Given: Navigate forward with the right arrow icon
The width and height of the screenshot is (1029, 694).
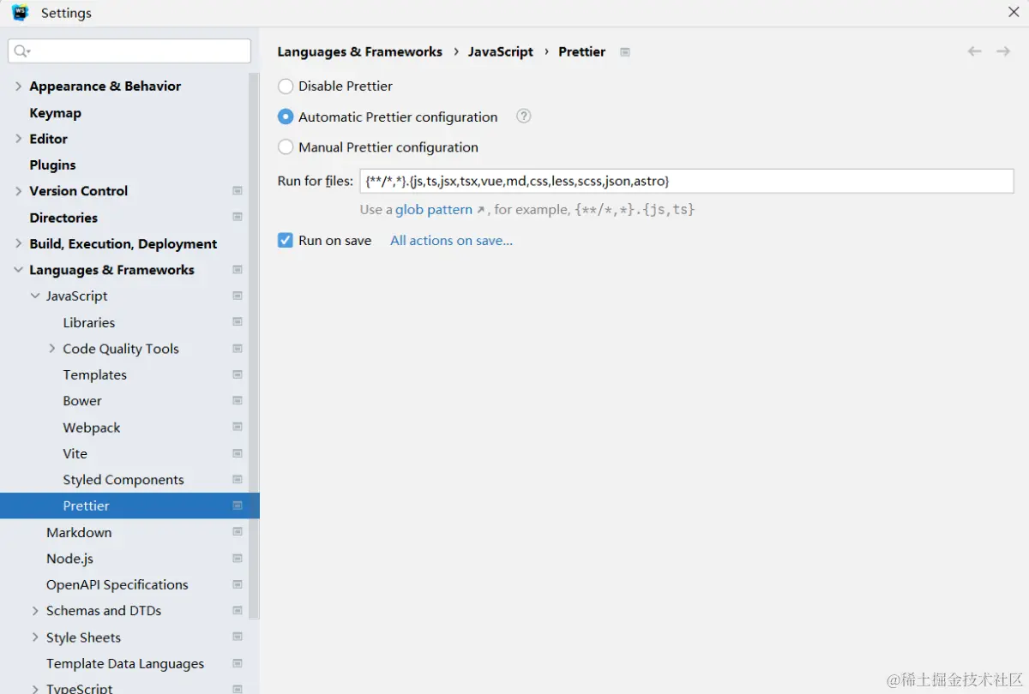Looking at the screenshot, I should click(1003, 51).
